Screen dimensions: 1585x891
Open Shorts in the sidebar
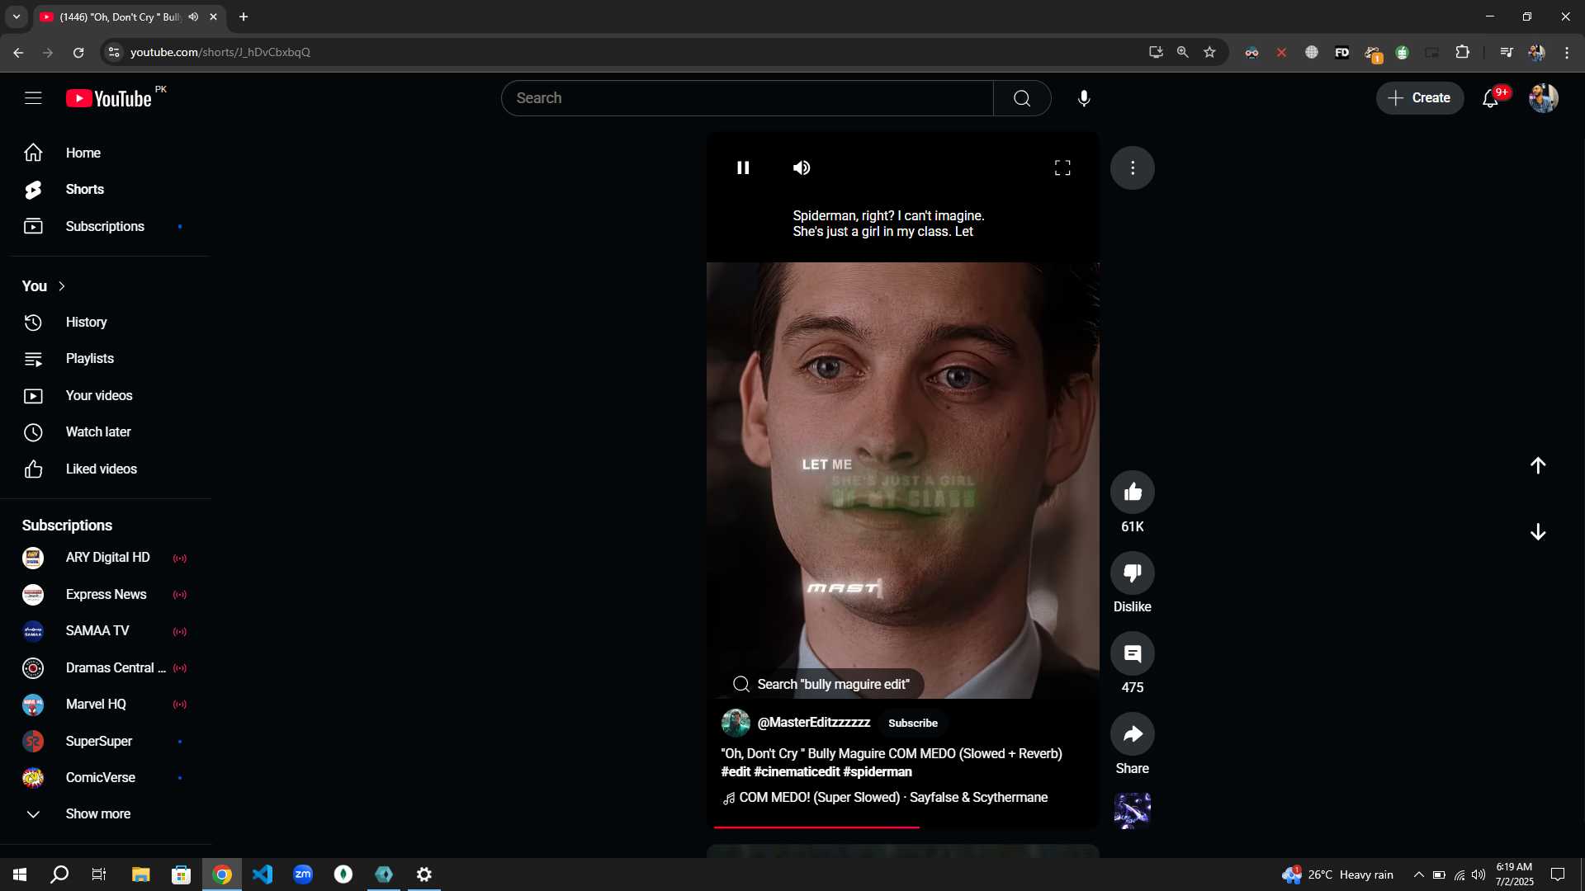click(x=106, y=190)
